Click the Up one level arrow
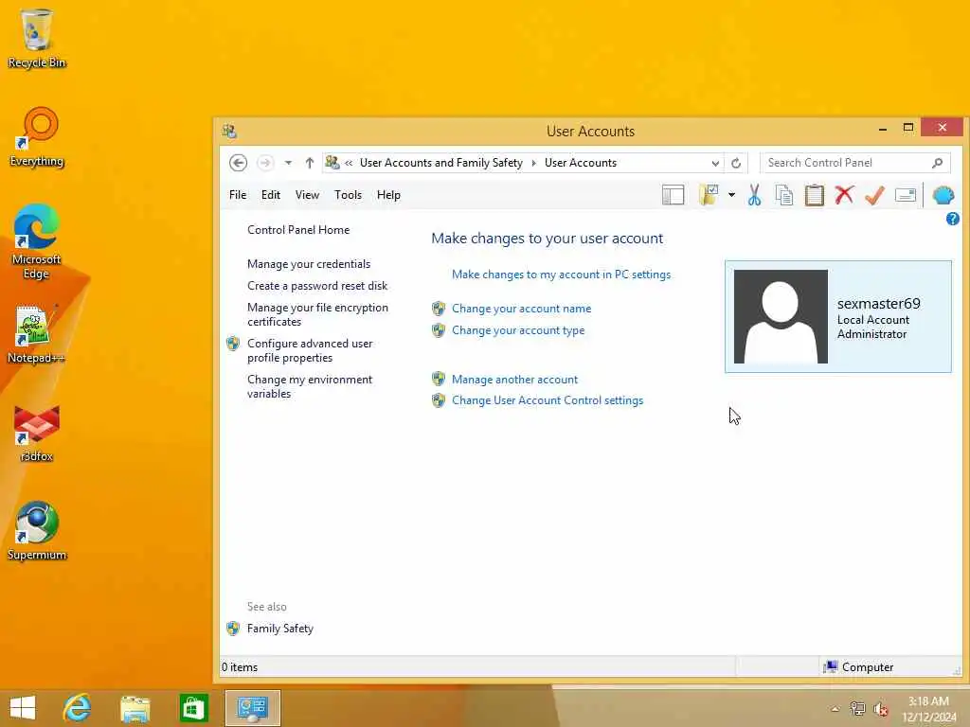The width and height of the screenshot is (970, 727). pos(310,163)
